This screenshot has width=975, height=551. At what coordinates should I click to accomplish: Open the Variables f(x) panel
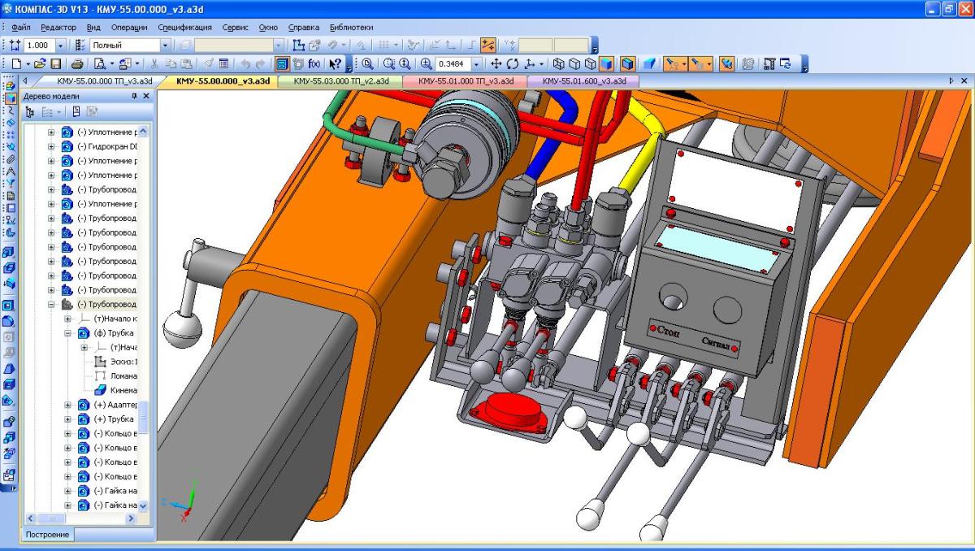[314, 63]
